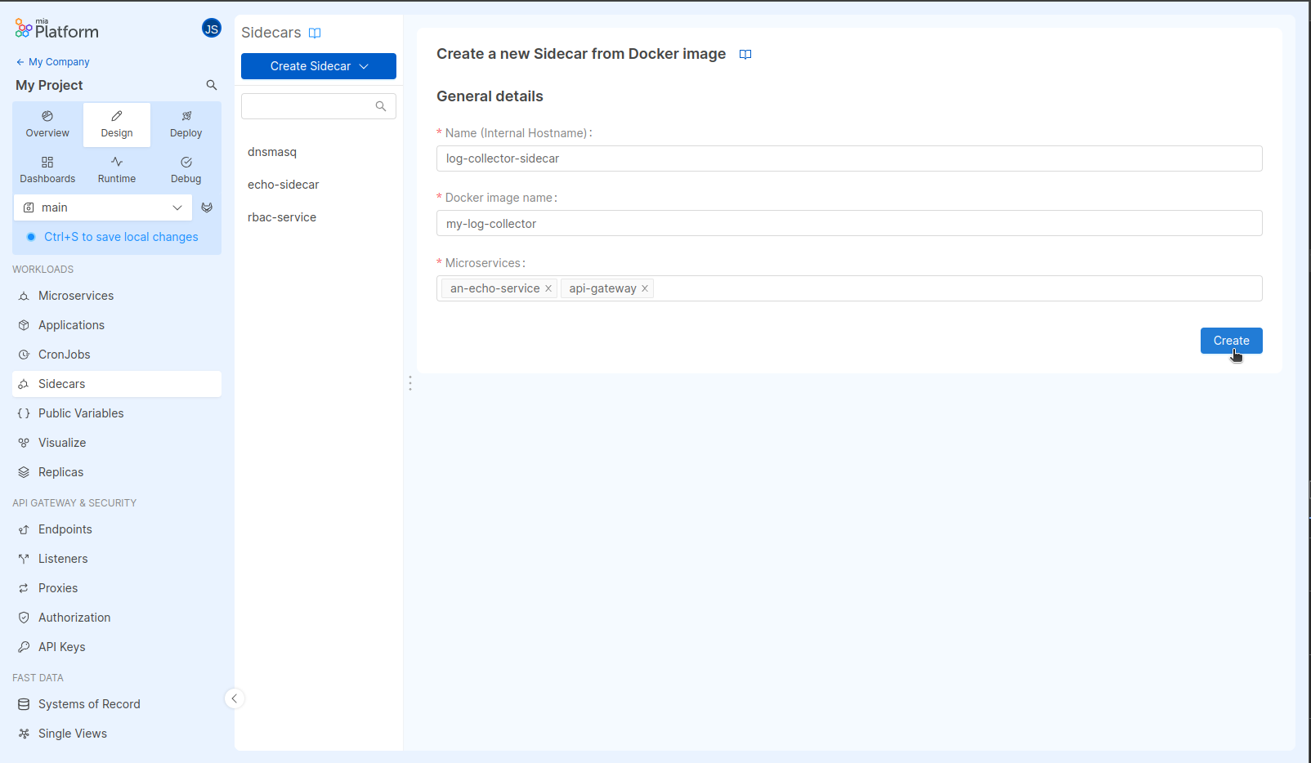Navigate back to My Company
The height and width of the screenshot is (763, 1311).
tap(52, 61)
